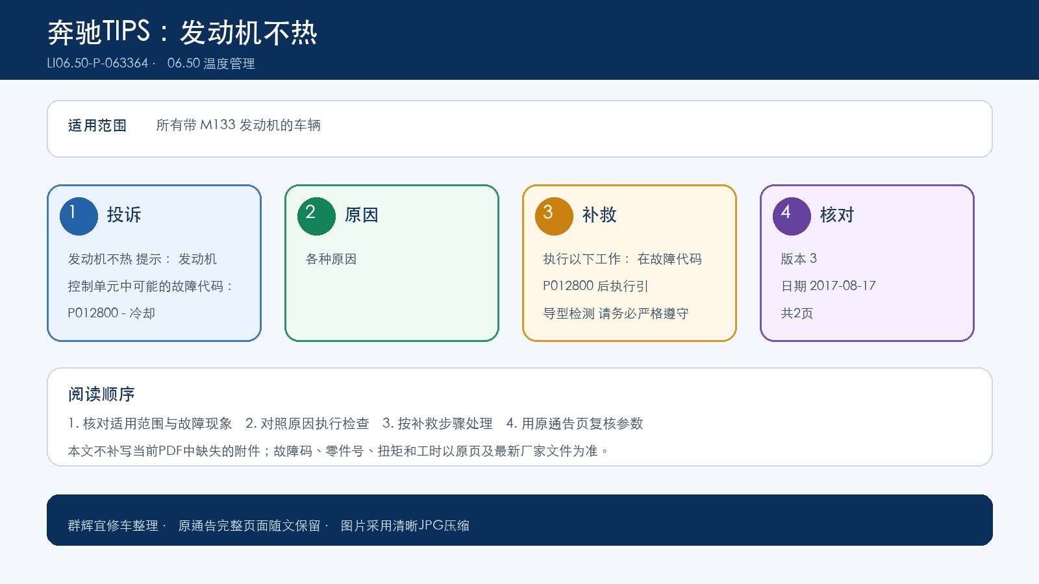Click footer text 群辉宜修车整理
Viewport: 1039px width, 584px height.
[x=113, y=526]
